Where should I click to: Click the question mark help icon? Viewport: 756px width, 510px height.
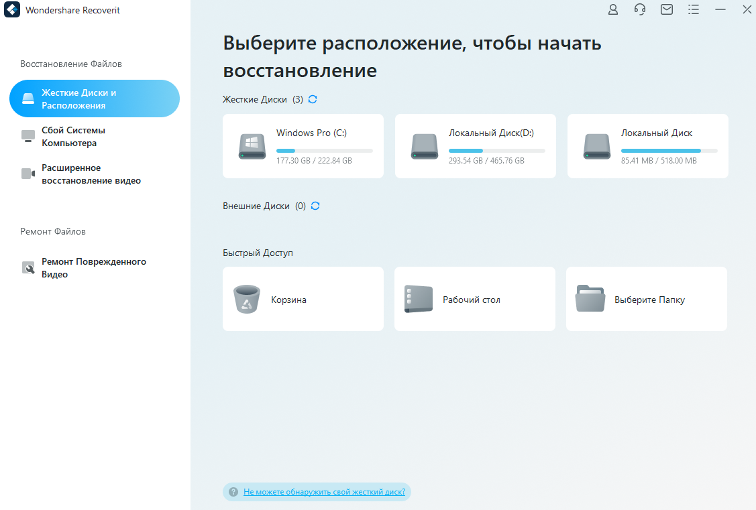(x=233, y=492)
